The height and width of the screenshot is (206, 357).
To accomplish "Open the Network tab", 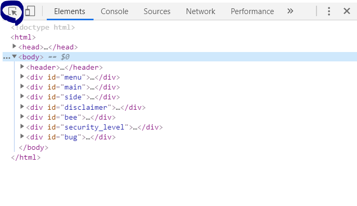I will click(x=201, y=11).
